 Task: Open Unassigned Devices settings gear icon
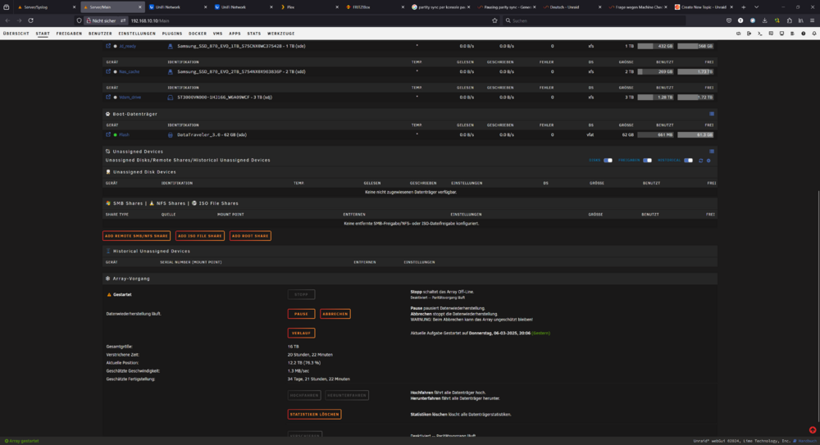tap(708, 161)
